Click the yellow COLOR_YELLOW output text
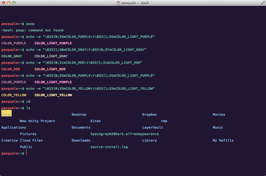 click(x=14, y=95)
